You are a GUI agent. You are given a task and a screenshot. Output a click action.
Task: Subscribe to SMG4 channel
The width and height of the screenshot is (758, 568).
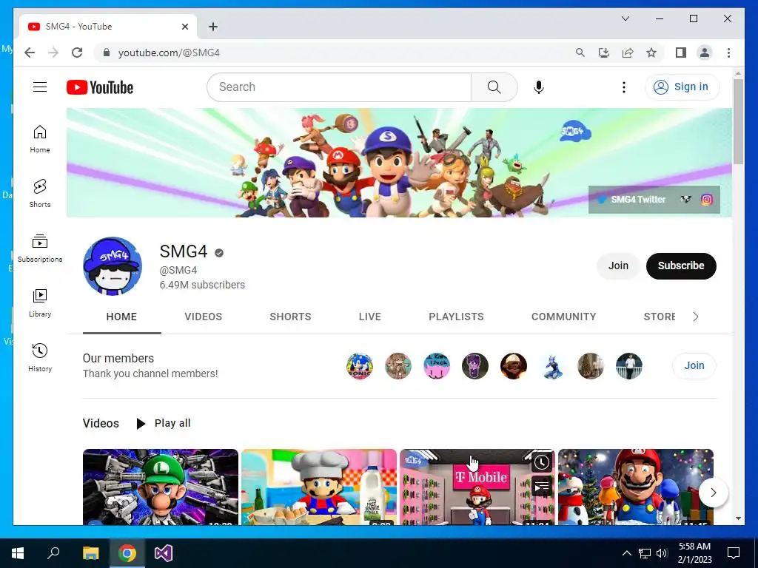681,266
